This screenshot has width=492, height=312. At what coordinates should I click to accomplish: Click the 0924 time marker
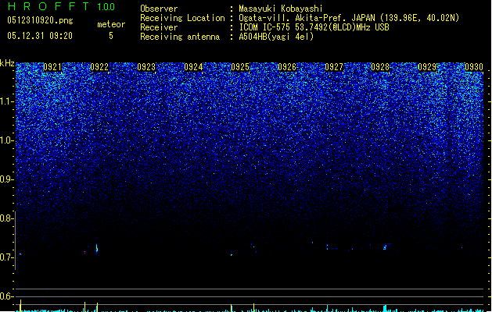pos(193,67)
